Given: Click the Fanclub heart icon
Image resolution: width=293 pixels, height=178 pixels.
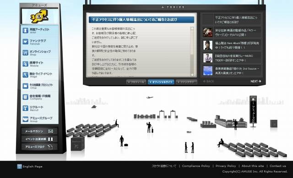Looking at the screenshot, I should 25,42.
